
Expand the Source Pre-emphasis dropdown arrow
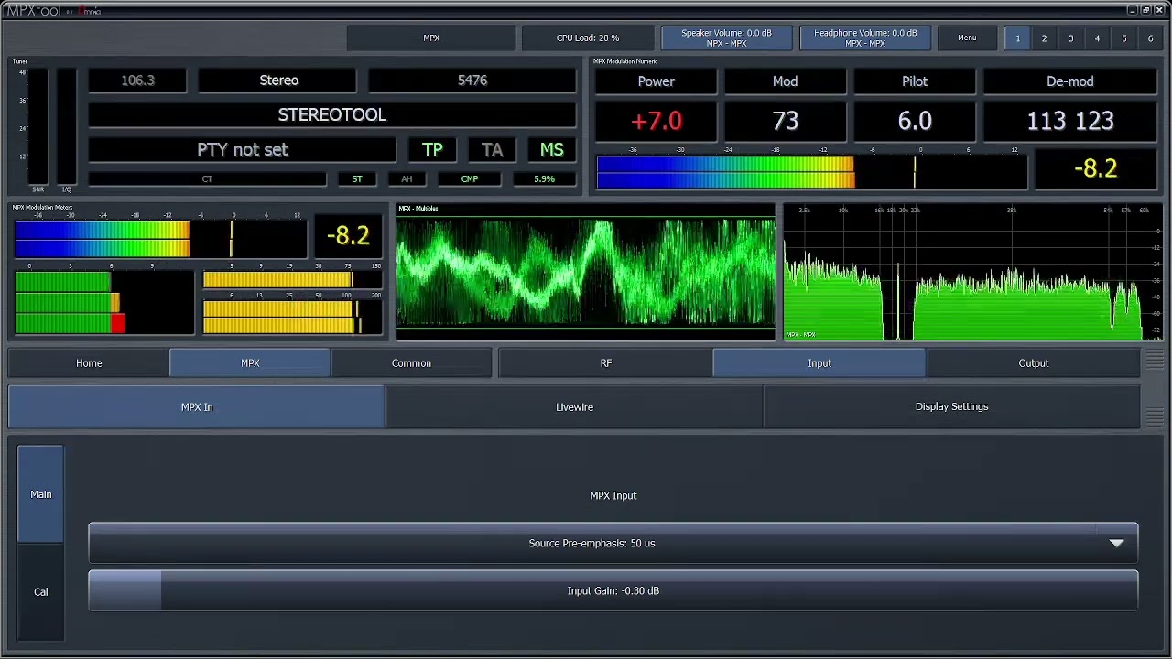[1116, 544]
